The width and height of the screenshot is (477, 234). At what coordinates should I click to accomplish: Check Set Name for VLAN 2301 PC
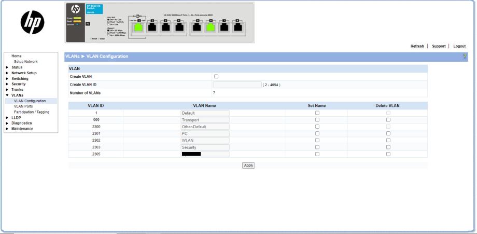click(x=317, y=133)
